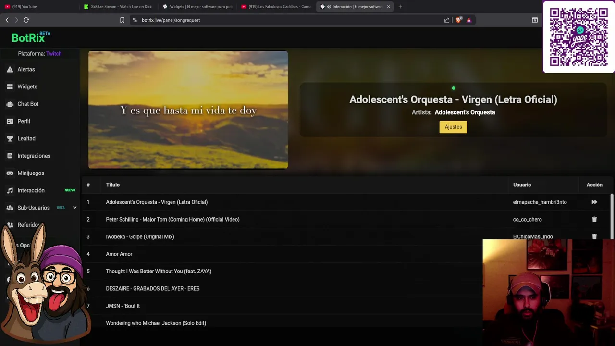
Task: Click the browser back arrow
Action: tap(7, 20)
